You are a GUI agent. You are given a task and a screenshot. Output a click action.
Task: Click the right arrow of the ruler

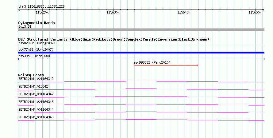click(263, 10)
